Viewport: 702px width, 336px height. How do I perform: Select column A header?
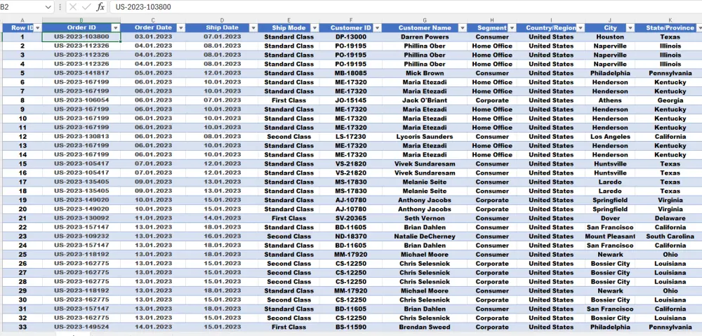click(22, 20)
